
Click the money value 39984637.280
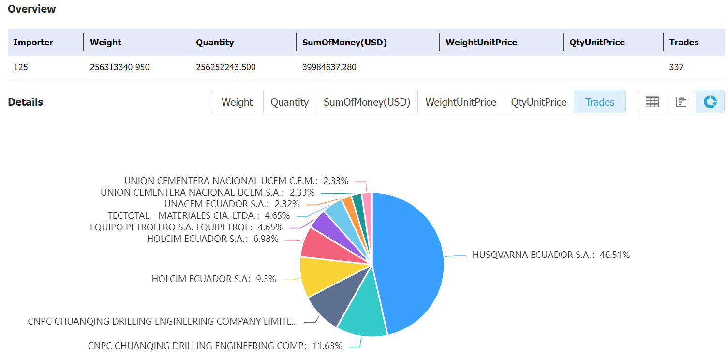(329, 67)
